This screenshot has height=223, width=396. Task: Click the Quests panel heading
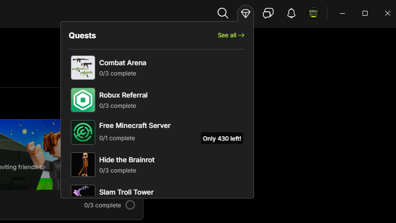pyautogui.click(x=83, y=35)
